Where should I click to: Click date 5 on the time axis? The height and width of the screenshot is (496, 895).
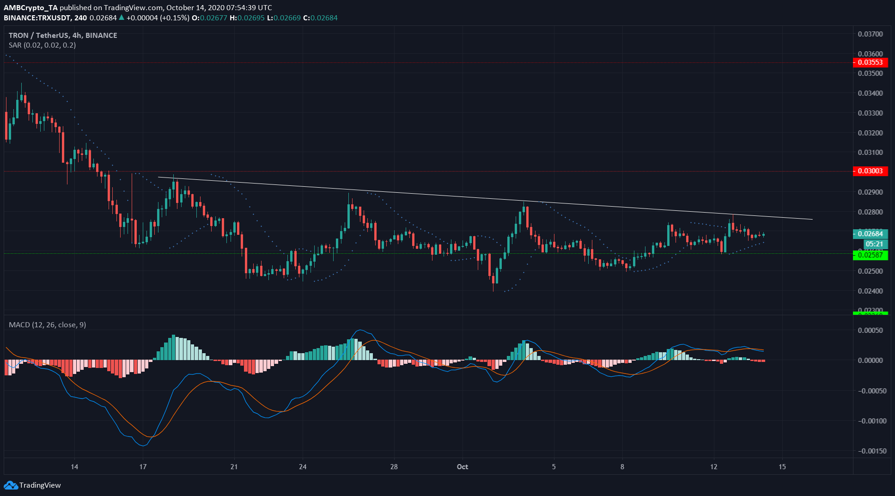coord(554,467)
